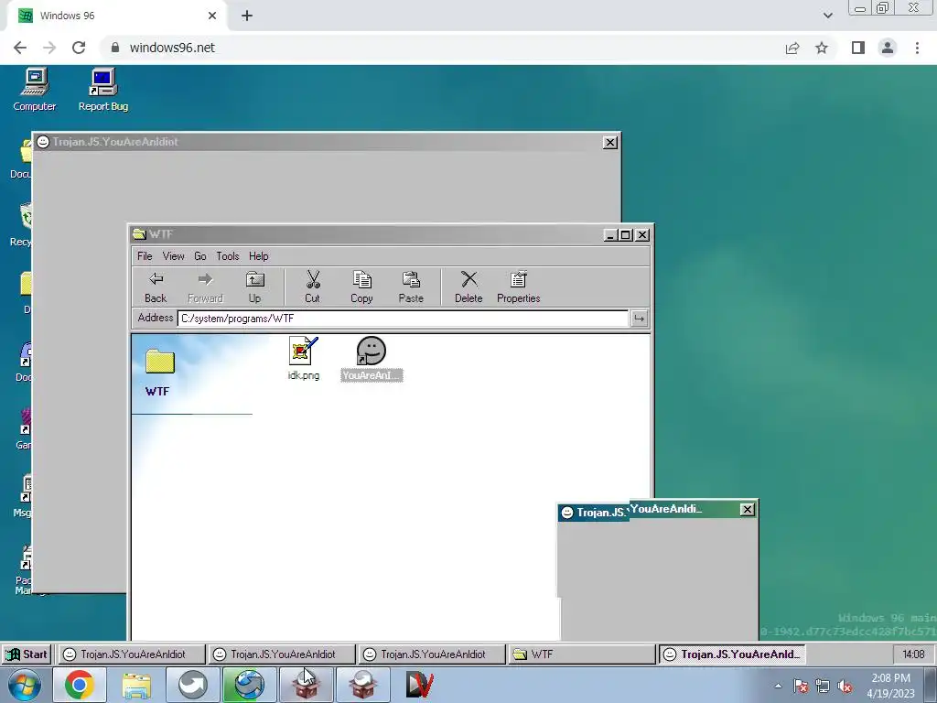Click the Forward toolbar arrow
Viewport: 937px width, 703px height.
tap(205, 287)
